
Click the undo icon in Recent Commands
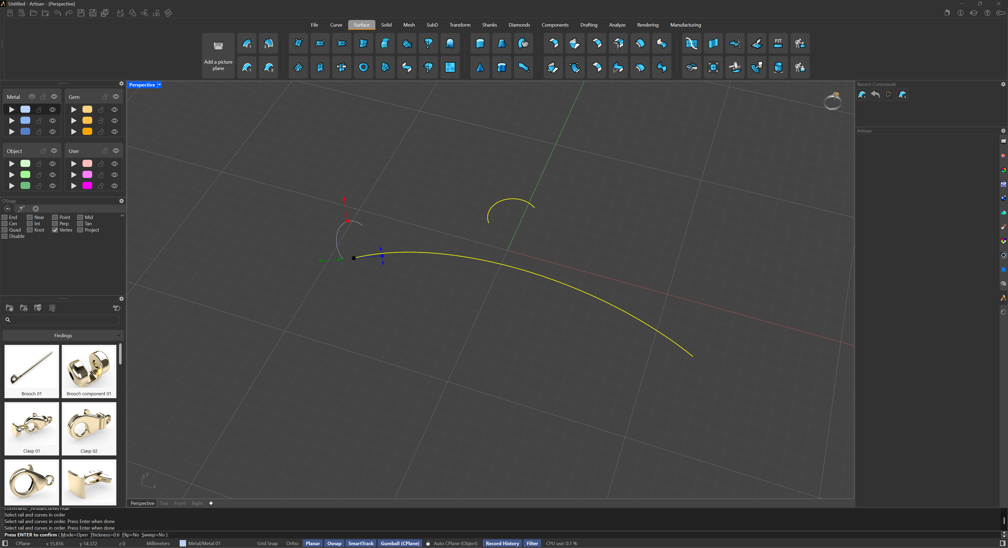tap(875, 95)
